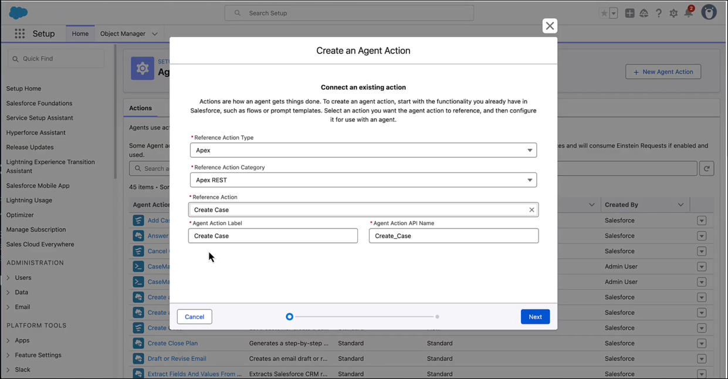Click the Agent Action Label input field
The width and height of the screenshot is (728, 379).
tap(273, 236)
